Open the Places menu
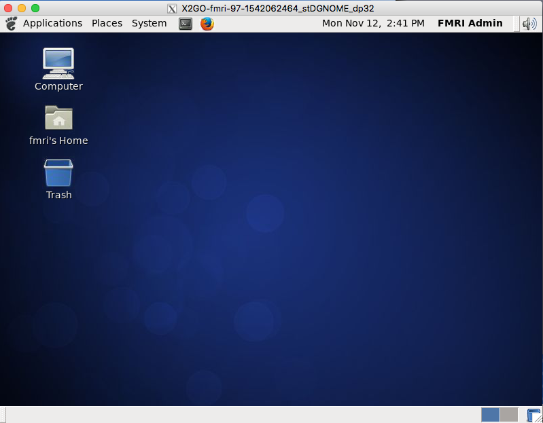543x423 pixels. coord(107,23)
